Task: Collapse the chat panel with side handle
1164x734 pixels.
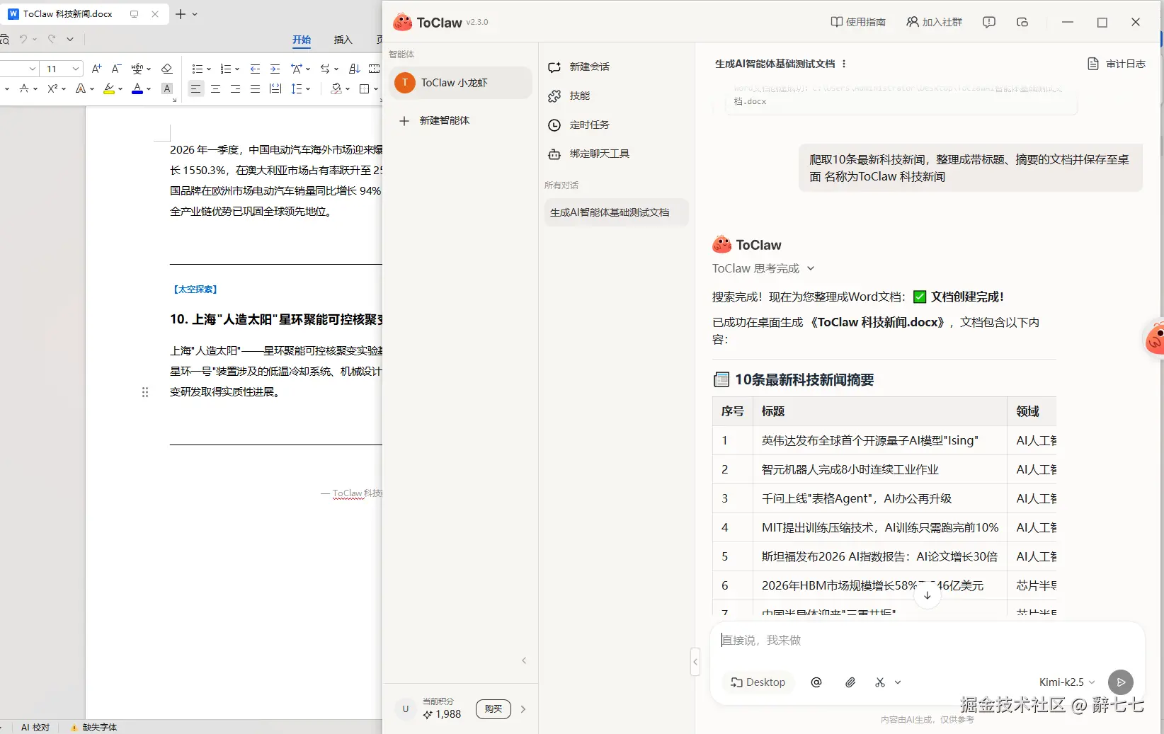Action: 695,662
